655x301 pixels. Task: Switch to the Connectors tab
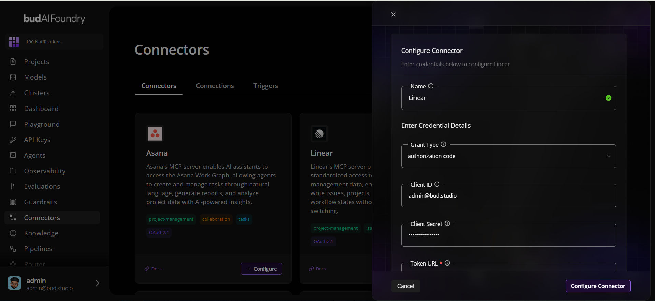(x=159, y=86)
